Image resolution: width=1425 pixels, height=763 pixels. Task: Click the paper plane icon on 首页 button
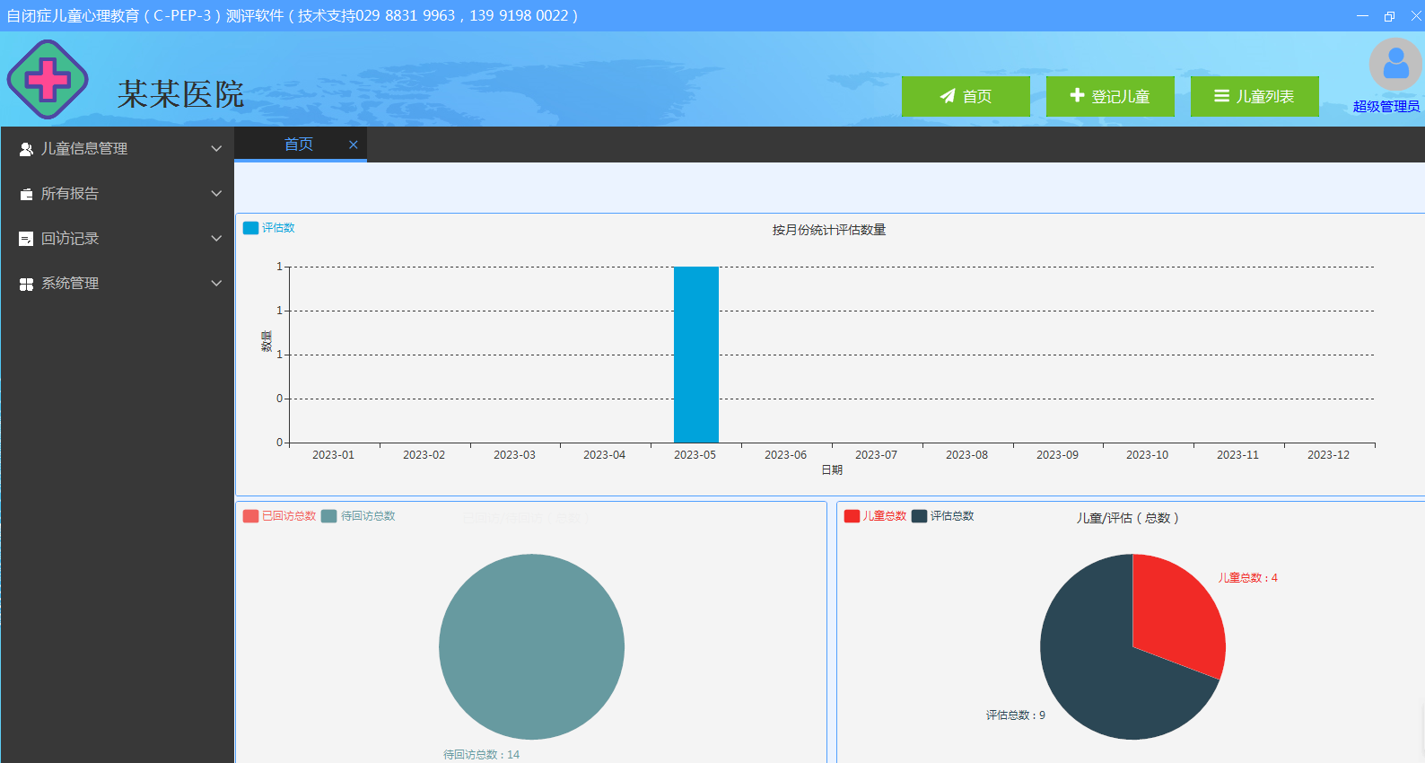948,96
